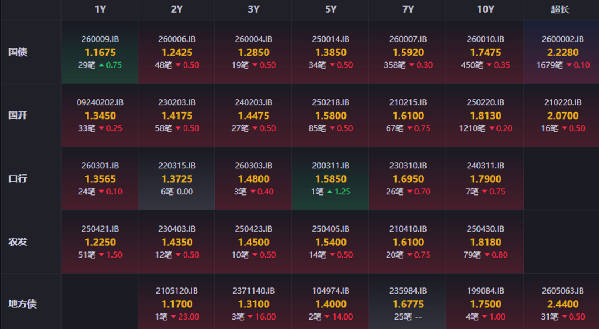Image resolution: width=599 pixels, height=329 pixels.
Task: Click the 1Y column header
Action: pos(100,9)
